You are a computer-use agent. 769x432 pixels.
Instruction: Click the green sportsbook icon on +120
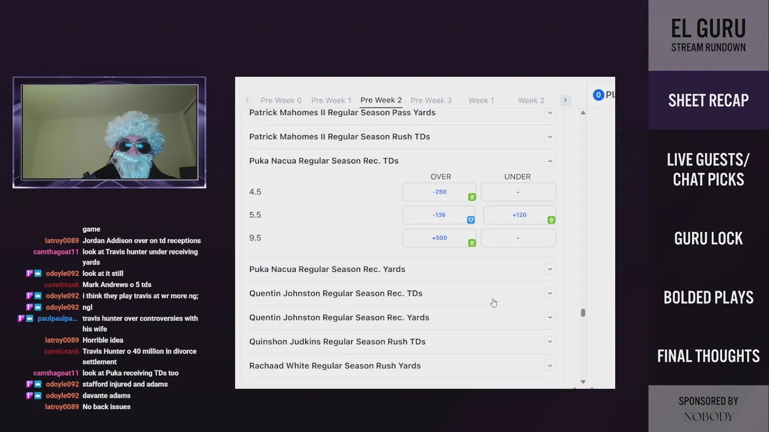552,220
